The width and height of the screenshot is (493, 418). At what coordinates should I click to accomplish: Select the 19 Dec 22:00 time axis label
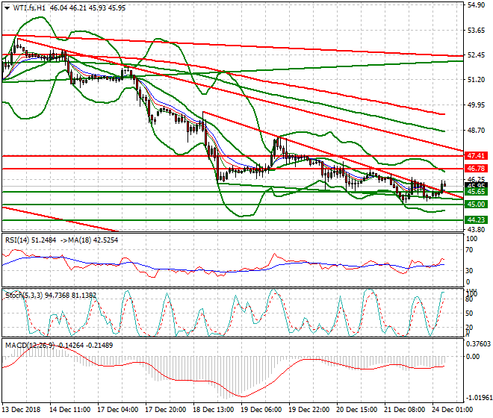point(308,410)
